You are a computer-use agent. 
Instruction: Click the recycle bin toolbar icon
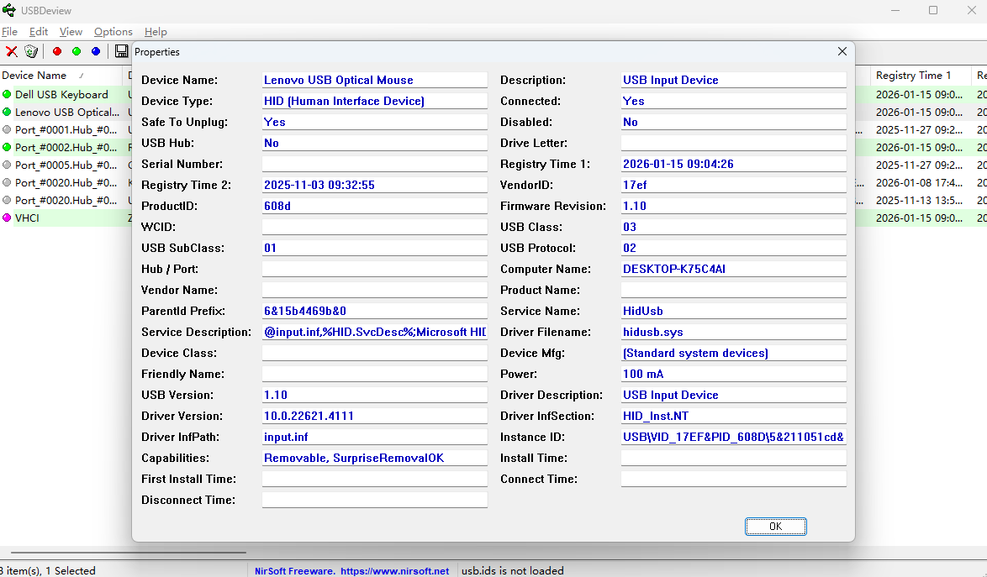[x=31, y=51]
